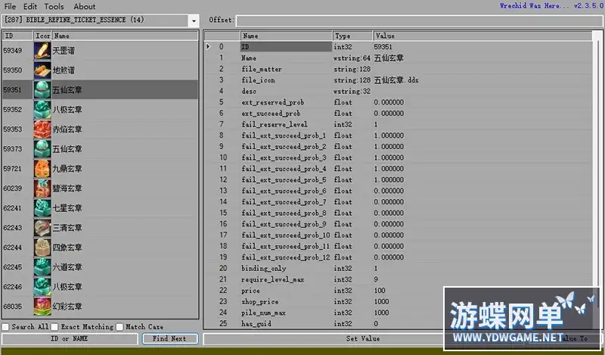Open the Tools menu
The image size is (605, 355).
point(54,7)
